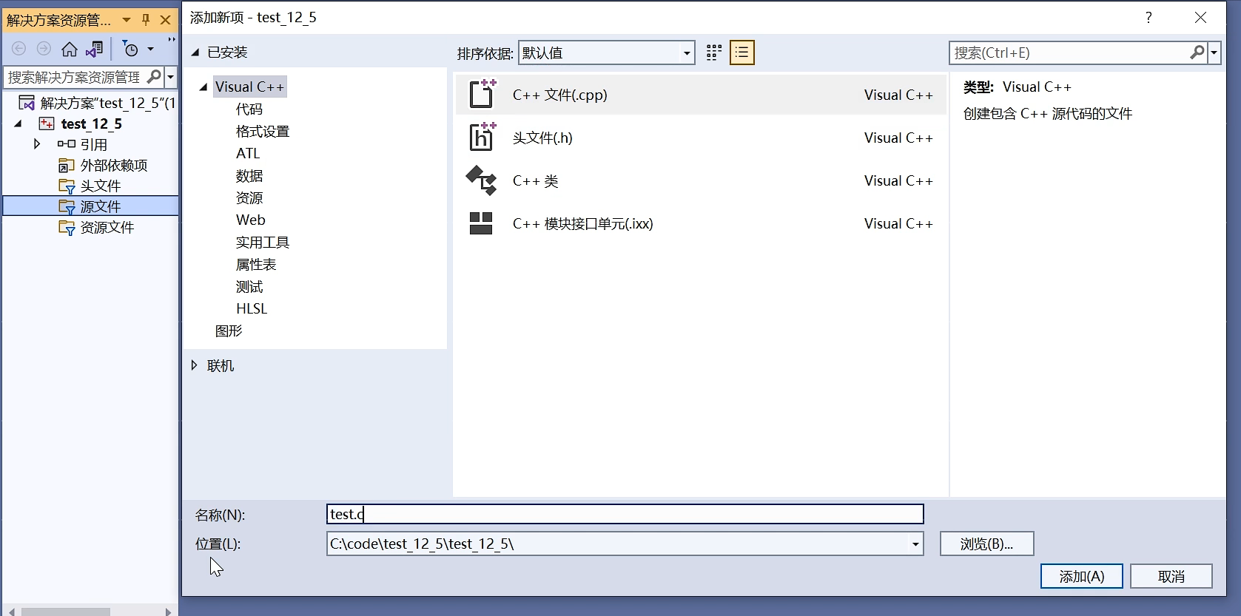Select the 头文件(.h) template icon
This screenshot has width=1241, height=616.
click(x=482, y=138)
